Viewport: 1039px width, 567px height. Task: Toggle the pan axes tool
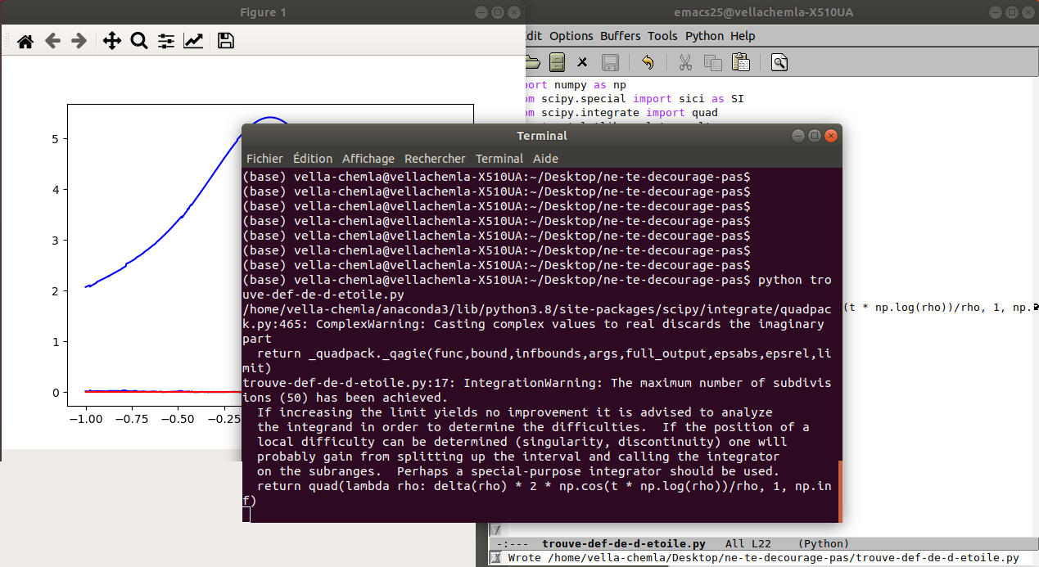coord(112,41)
